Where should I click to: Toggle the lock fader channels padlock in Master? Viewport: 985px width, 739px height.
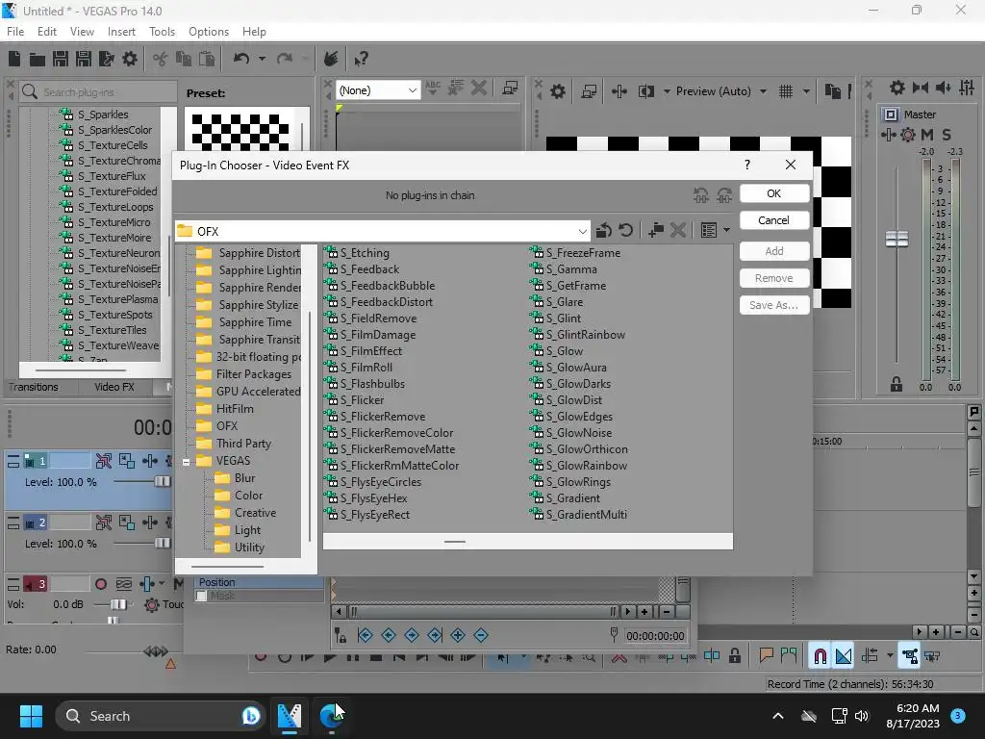(x=897, y=385)
